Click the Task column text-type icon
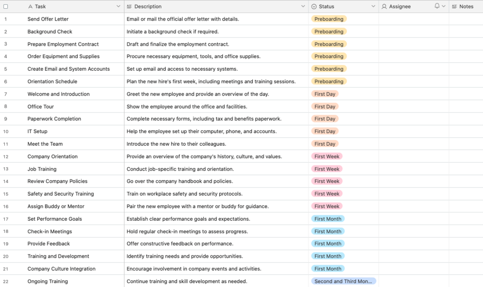Viewport: 483px width, 287px height. [x=31, y=7]
